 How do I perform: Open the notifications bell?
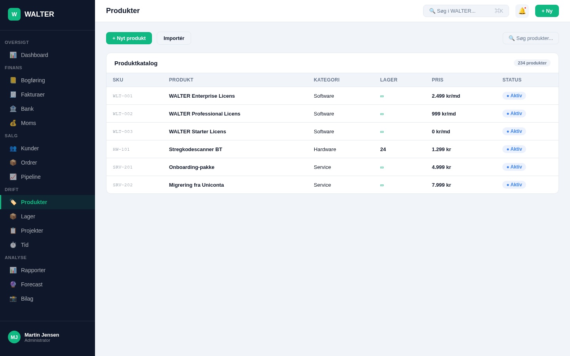[522, 11]
